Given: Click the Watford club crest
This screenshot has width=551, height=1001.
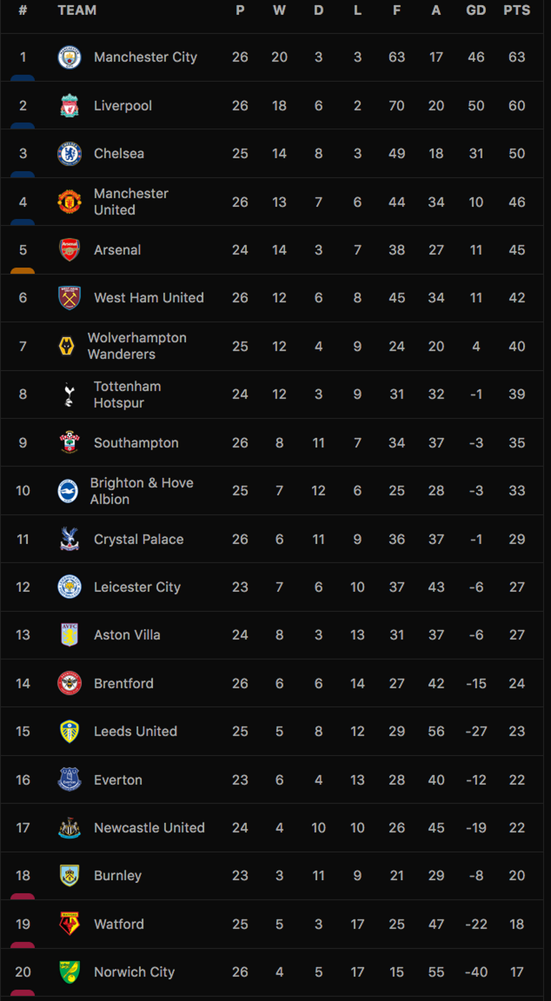Looking at the screenshot, I should coord(69,924).
